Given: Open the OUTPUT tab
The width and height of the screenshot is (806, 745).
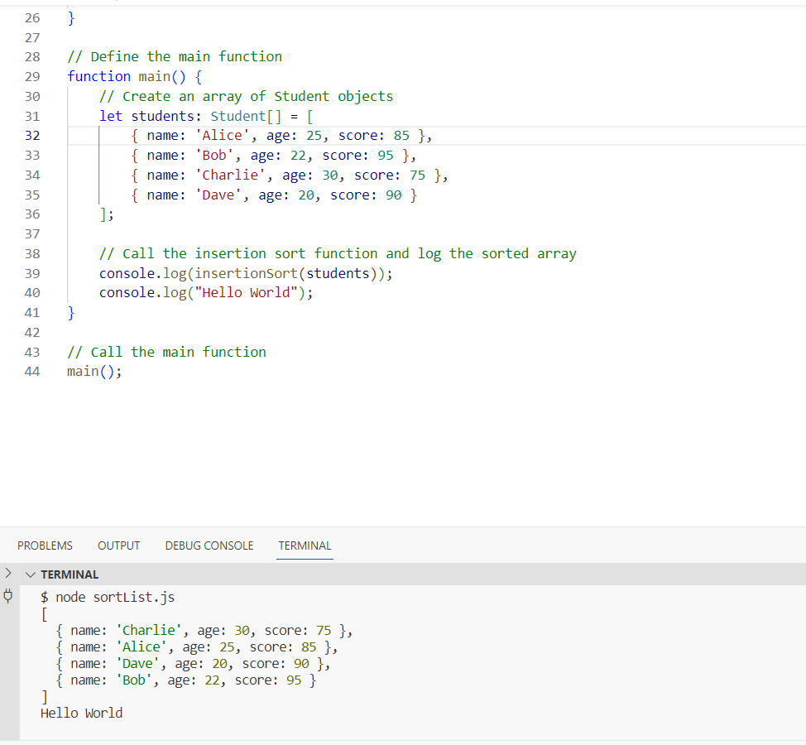Looking at the screenshot, I should (x=118, y=546).
